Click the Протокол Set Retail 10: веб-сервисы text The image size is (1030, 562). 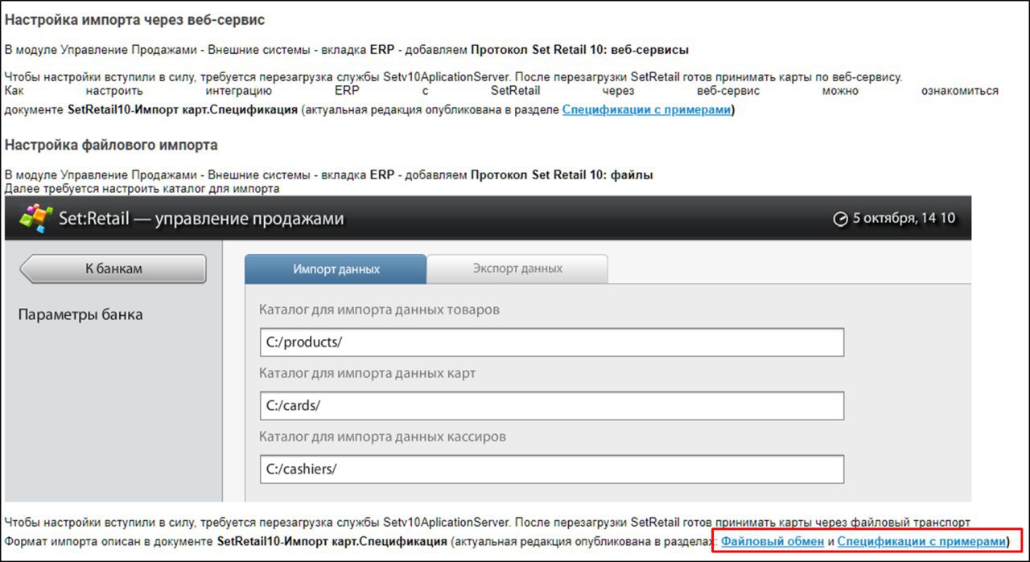[579, 50]
